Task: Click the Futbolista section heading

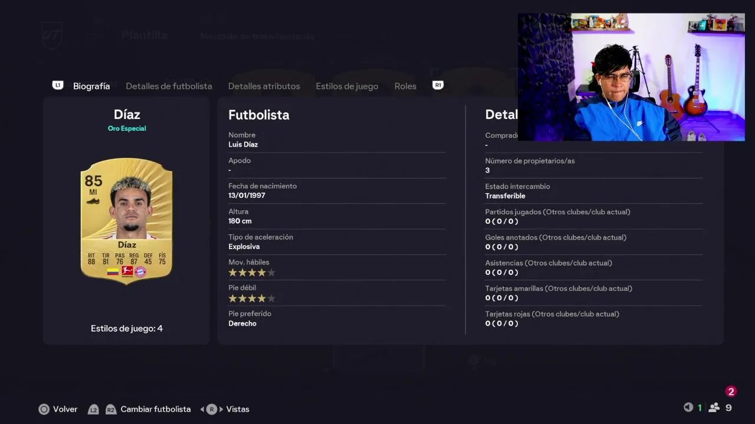Action: (259, 115)
